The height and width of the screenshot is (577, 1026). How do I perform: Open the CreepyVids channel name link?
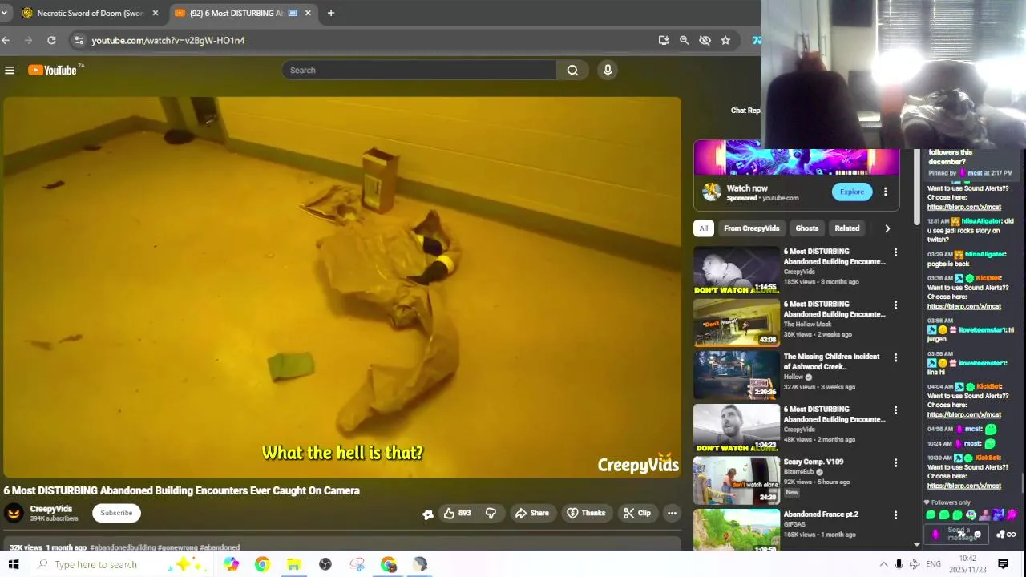point(51,509)
